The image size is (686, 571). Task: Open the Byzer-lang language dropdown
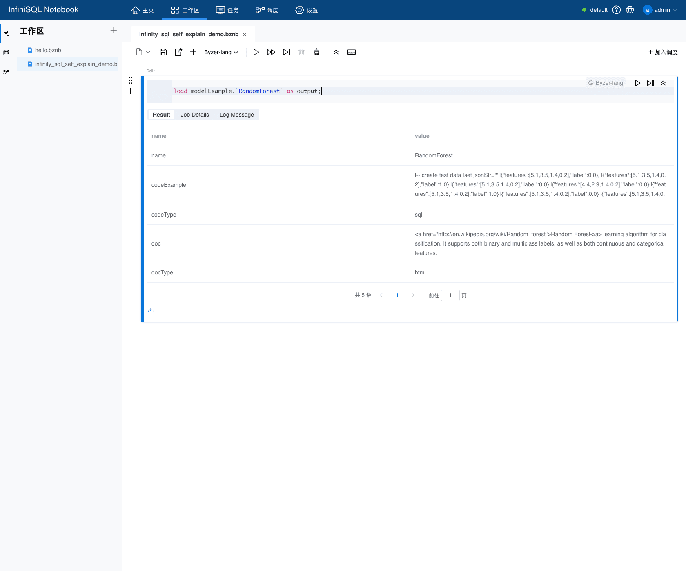pyautogui.click(x=221, y=52)
